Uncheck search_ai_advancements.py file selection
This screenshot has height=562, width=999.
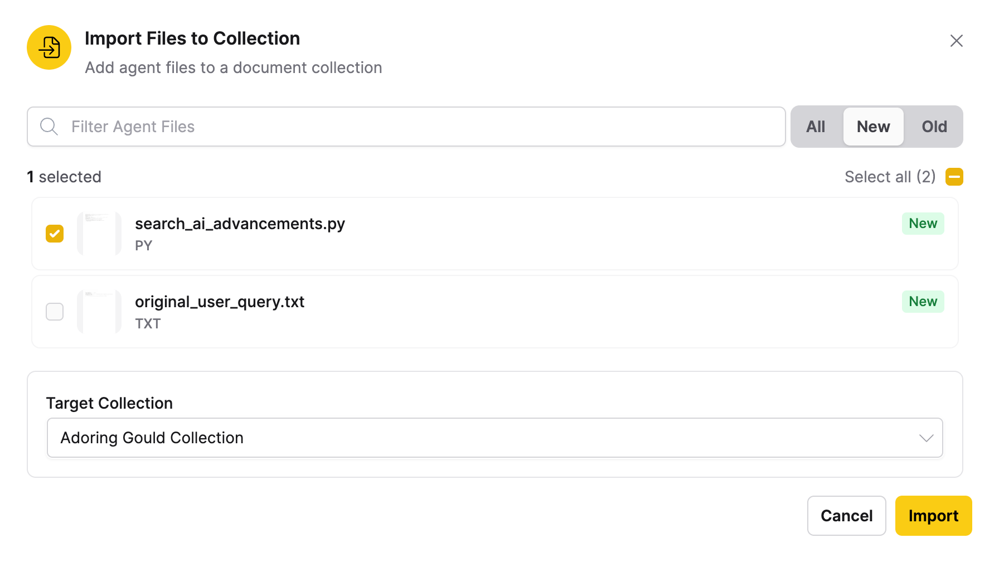[54, 234]
